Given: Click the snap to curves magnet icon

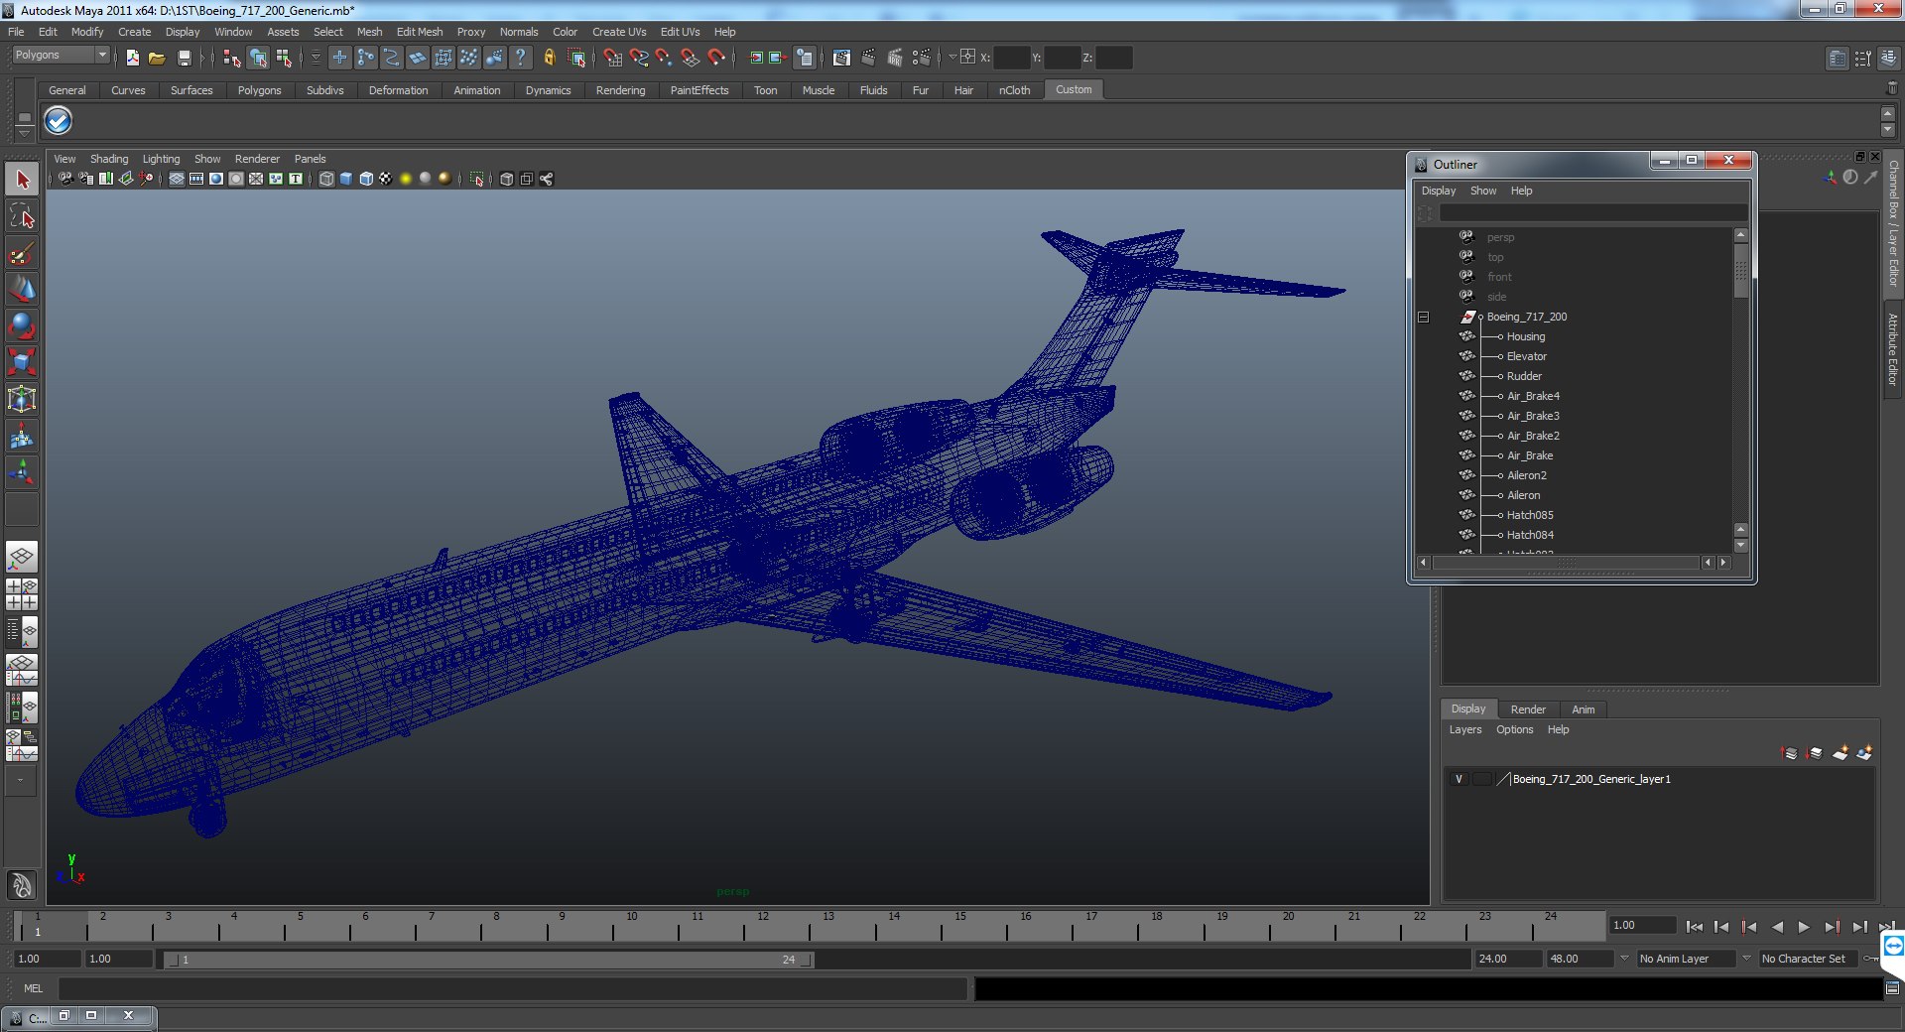Looking at the screenshot, I should pyautogui.click(x=639, y=58).
